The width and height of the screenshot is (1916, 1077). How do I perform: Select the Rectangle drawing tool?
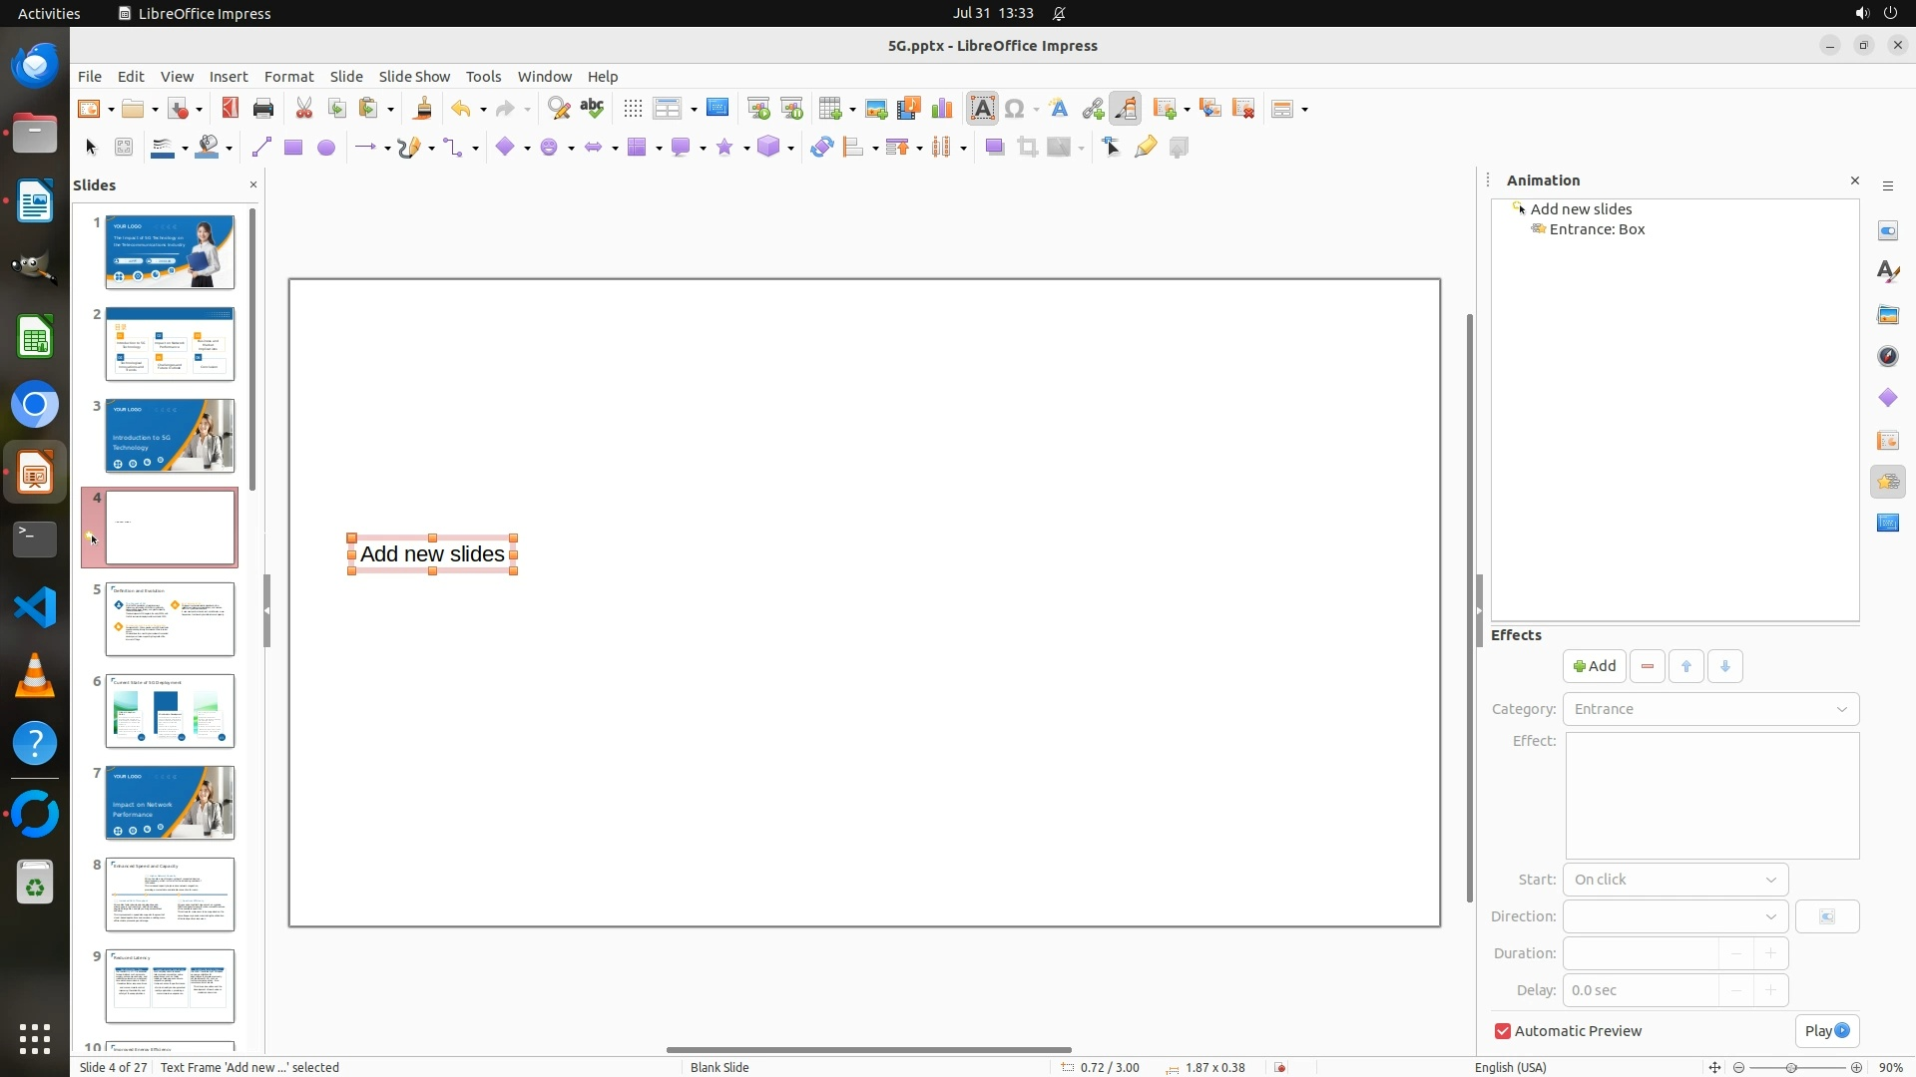292,148
